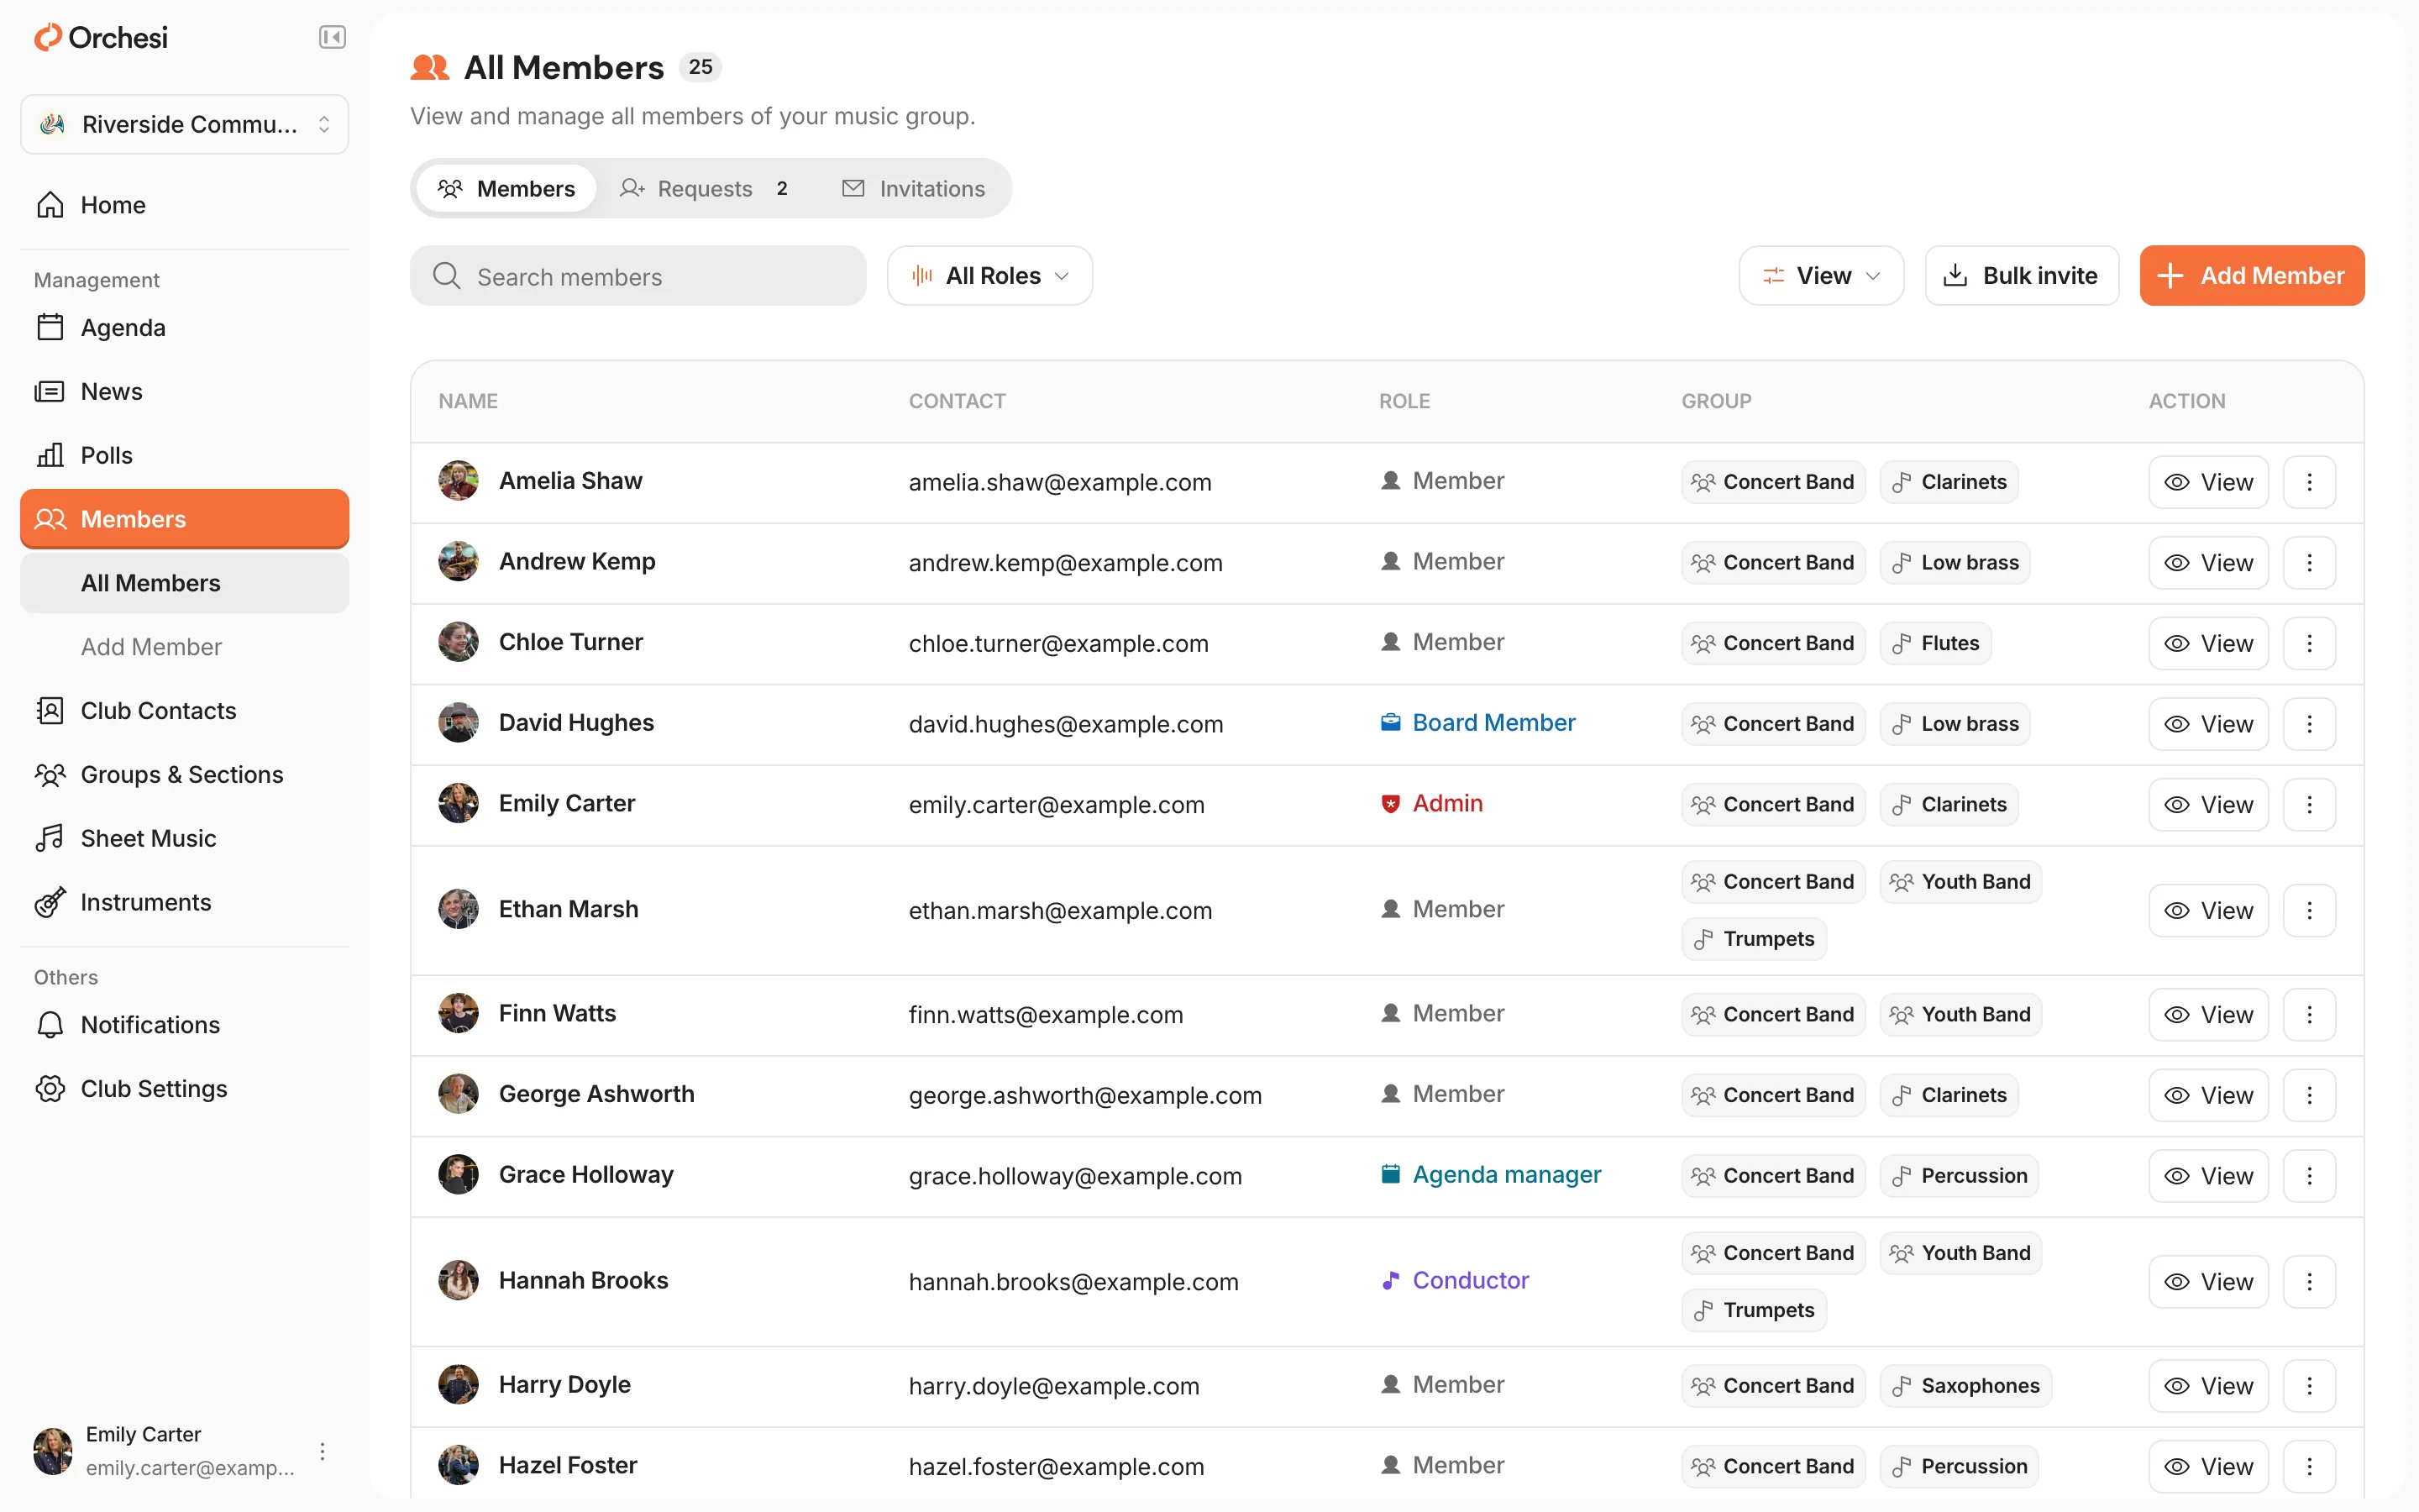This screenshot has height=1512, width=2419.
Task: Open the All Roles filter dropdown
Action: click(989, 276)
